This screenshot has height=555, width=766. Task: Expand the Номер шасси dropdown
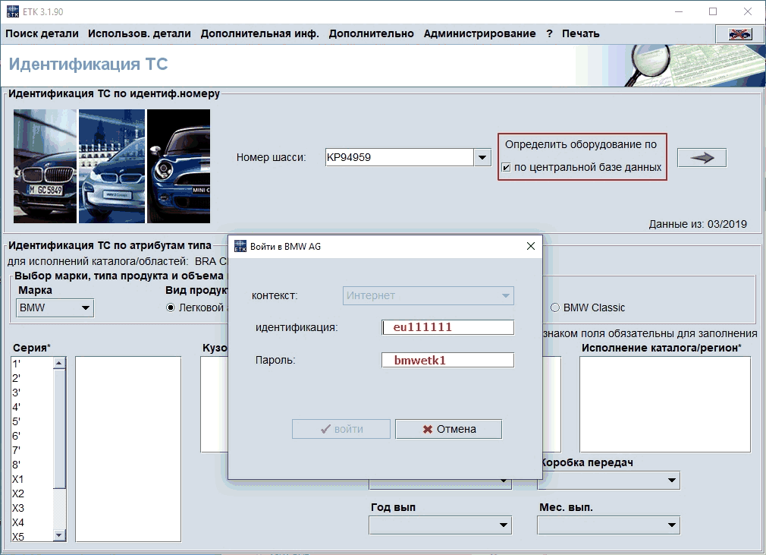(x=482, y=157)
